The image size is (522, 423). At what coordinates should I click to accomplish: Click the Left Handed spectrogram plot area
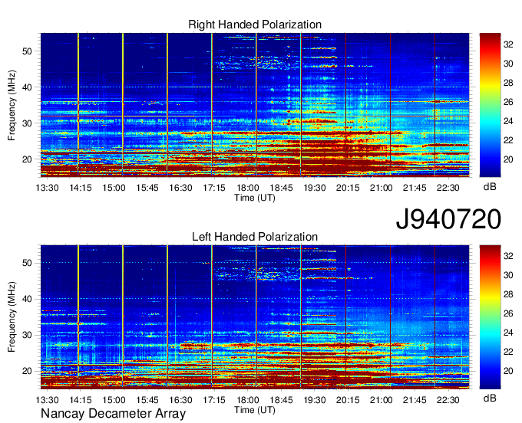pos(255,317)
